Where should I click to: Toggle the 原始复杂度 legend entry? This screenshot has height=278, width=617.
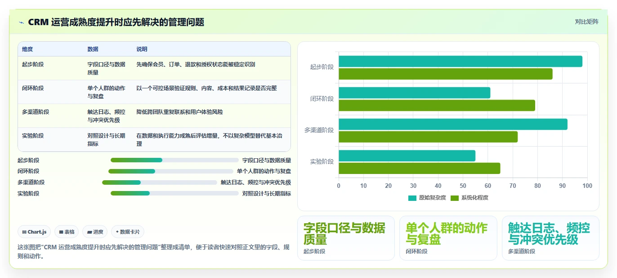427,198
